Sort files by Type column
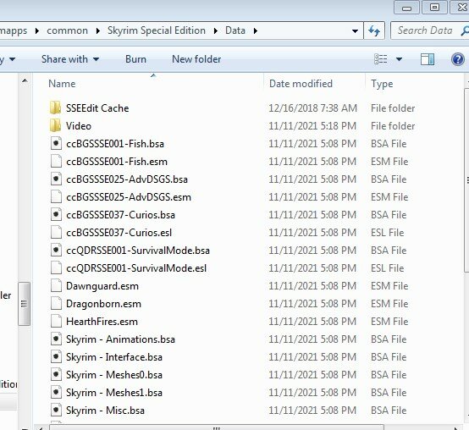Screen dimensions: 469x430 click(382, 84)
